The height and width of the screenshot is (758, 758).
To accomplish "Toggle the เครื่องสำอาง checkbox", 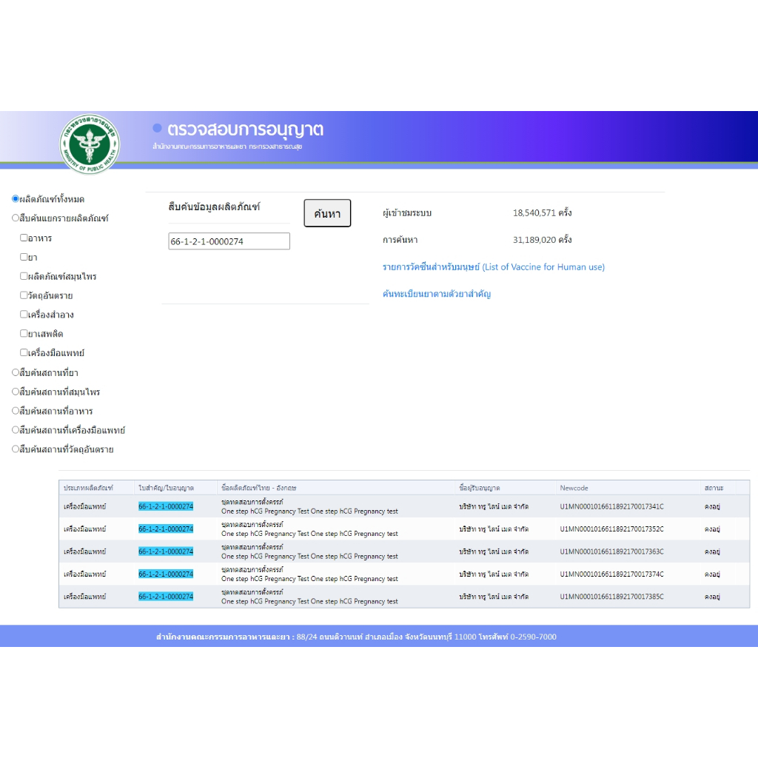I will (x=24, y=315).
